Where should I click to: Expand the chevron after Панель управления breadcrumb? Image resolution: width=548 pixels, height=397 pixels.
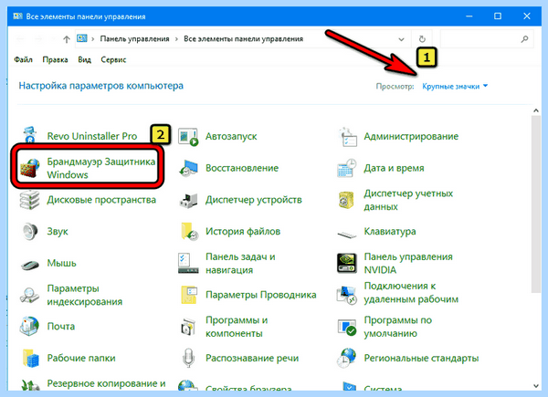point(176,38)
